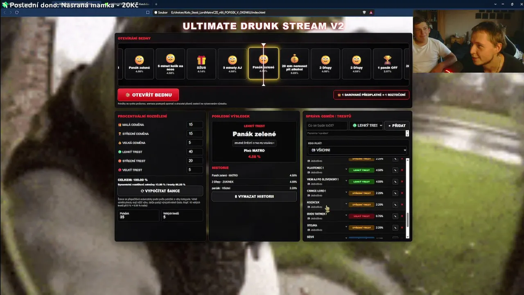Click the LEHKÝ TREST percentage field
Screen dimensions: 524x295
pos(194,152)
